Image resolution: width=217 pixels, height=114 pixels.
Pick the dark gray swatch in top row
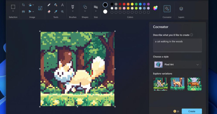point(116,4)
